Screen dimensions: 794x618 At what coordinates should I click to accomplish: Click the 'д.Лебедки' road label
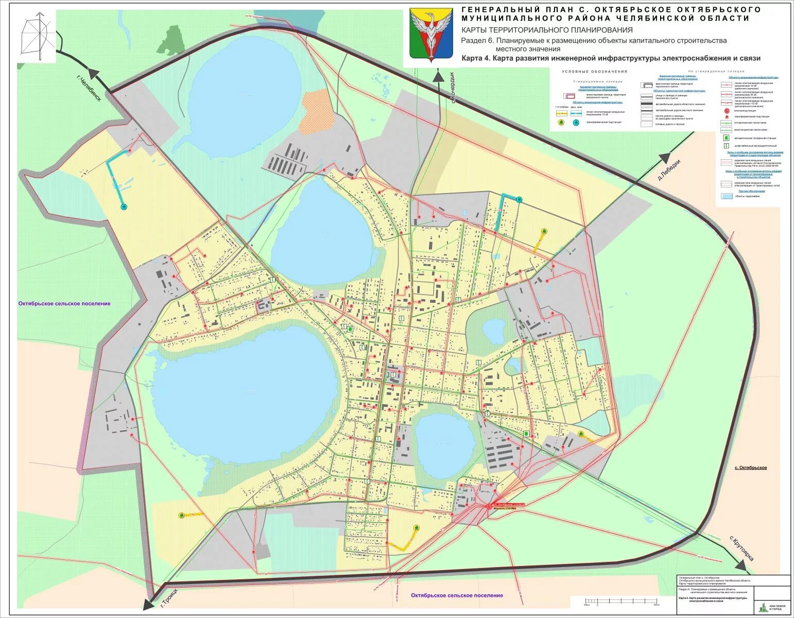click(669, 170)
